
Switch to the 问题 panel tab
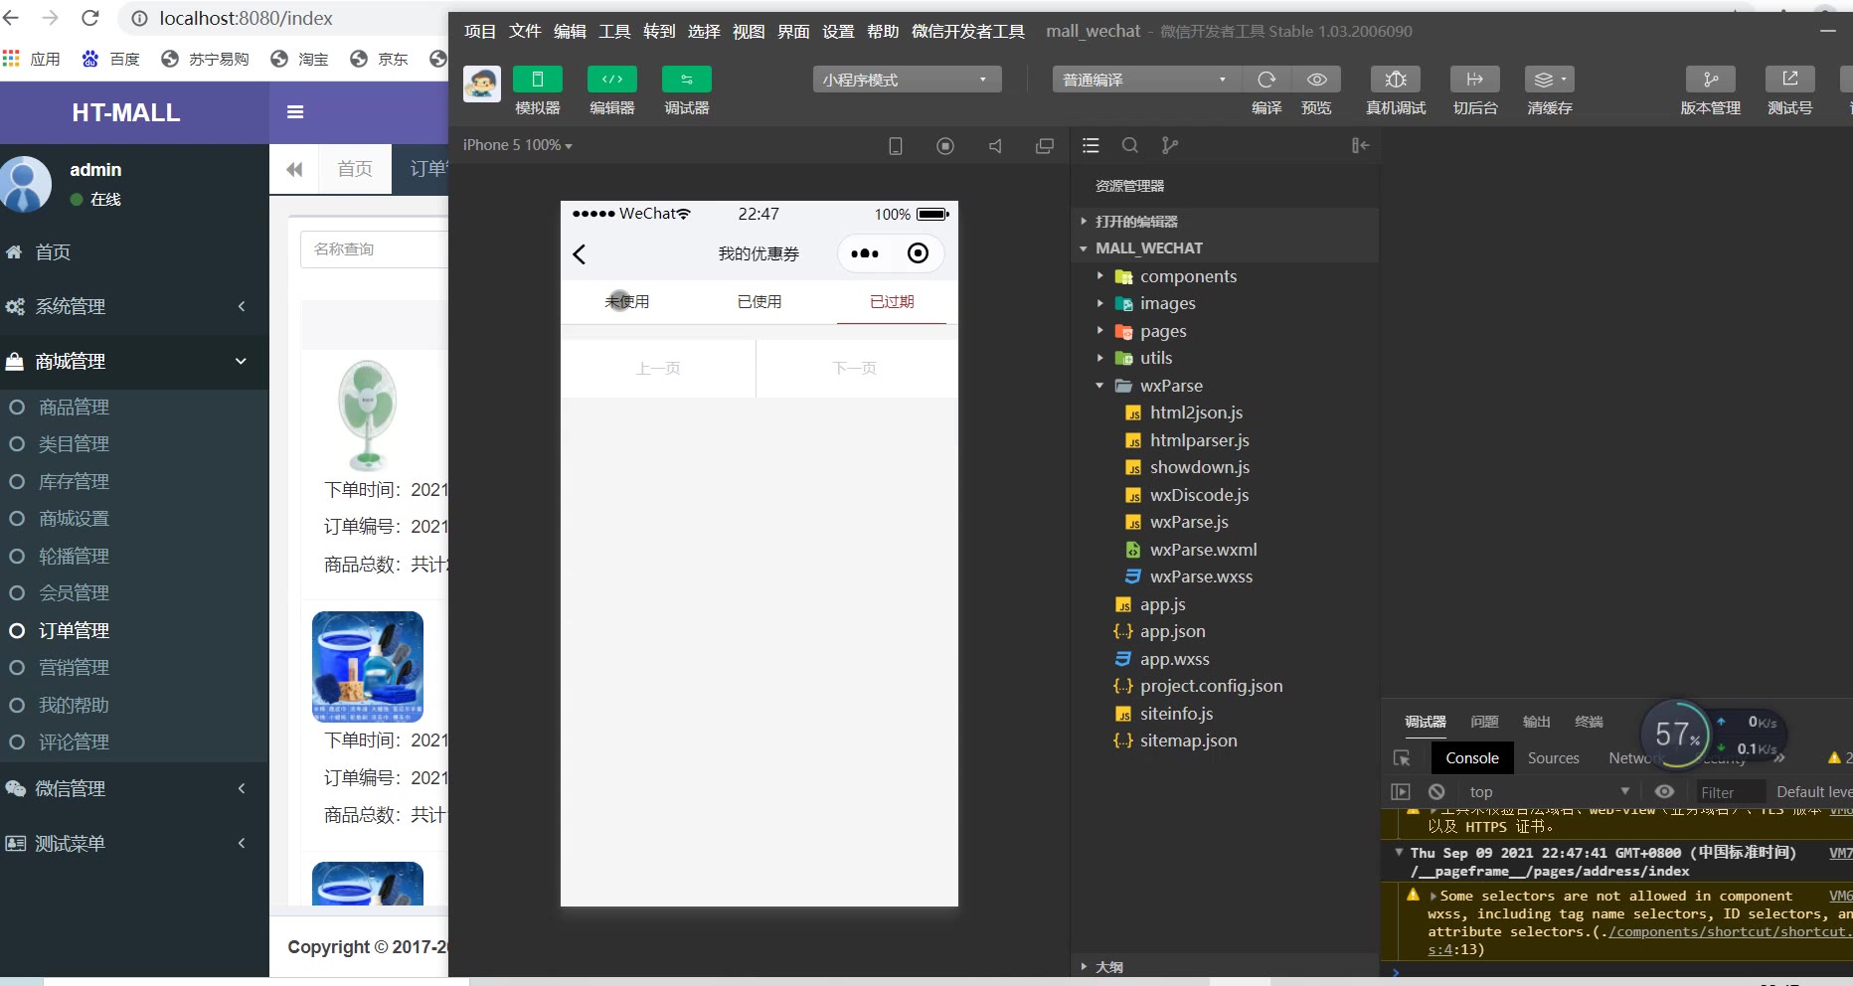(1484, 722)
